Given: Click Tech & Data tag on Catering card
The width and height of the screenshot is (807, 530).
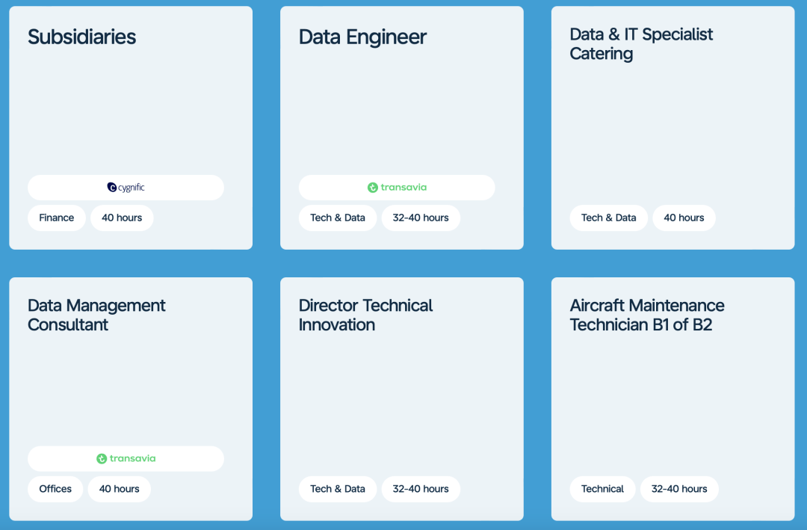Looking at the screenshot, I should pyautogui.click(x=608, y=218).
